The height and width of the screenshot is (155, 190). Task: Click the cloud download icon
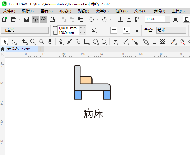(x=35, y=19)
